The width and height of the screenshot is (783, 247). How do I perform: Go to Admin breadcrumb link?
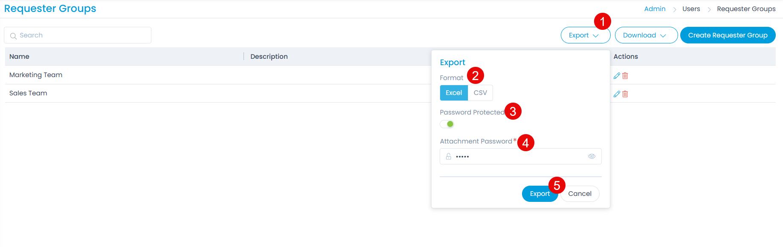(655, 9)
